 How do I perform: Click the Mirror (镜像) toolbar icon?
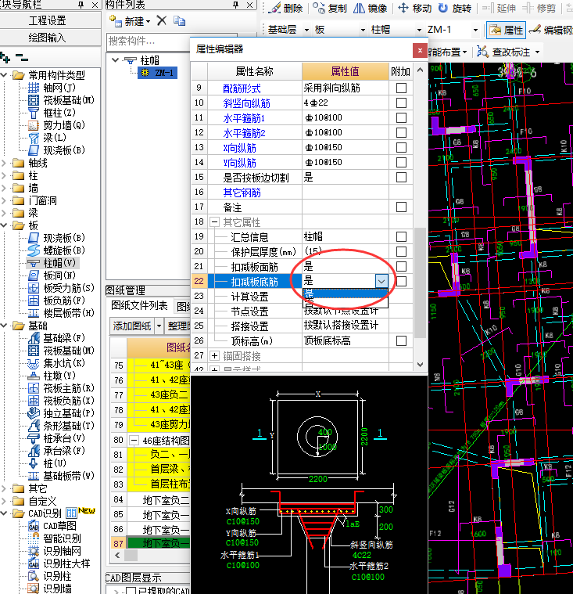pos(359,8)
